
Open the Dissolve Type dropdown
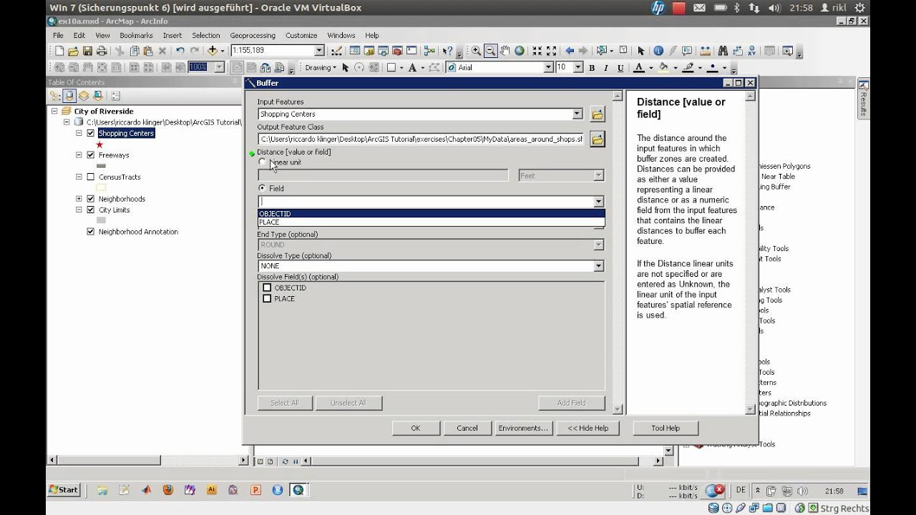tap(598, 266)
